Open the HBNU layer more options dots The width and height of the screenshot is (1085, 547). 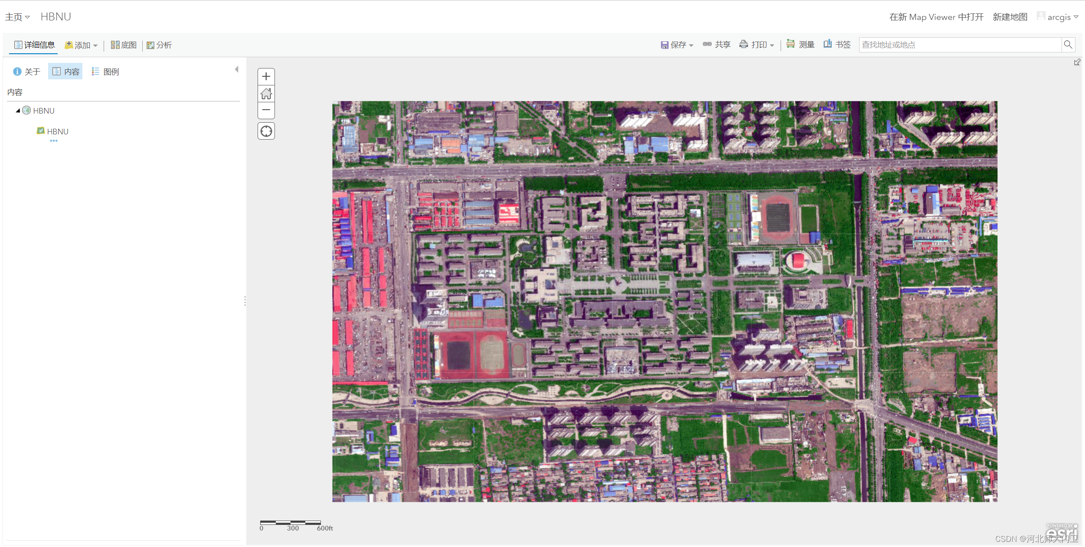coord(53,141)
